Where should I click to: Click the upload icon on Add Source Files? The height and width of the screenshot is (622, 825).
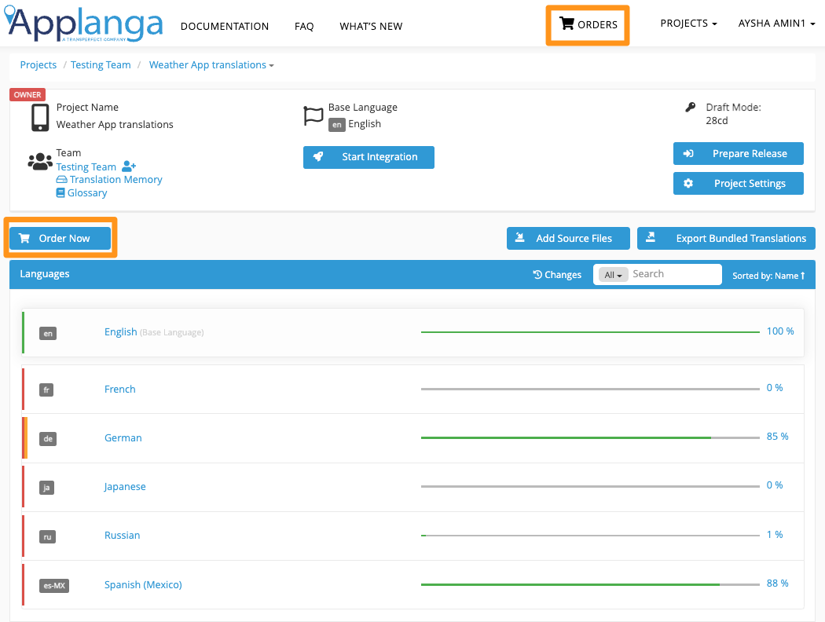pos(519,238)
